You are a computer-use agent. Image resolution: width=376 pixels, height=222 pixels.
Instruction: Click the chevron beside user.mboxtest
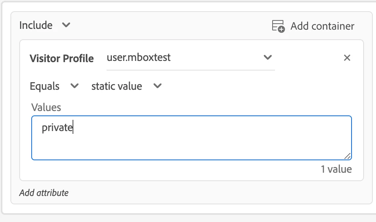[267, 57]
